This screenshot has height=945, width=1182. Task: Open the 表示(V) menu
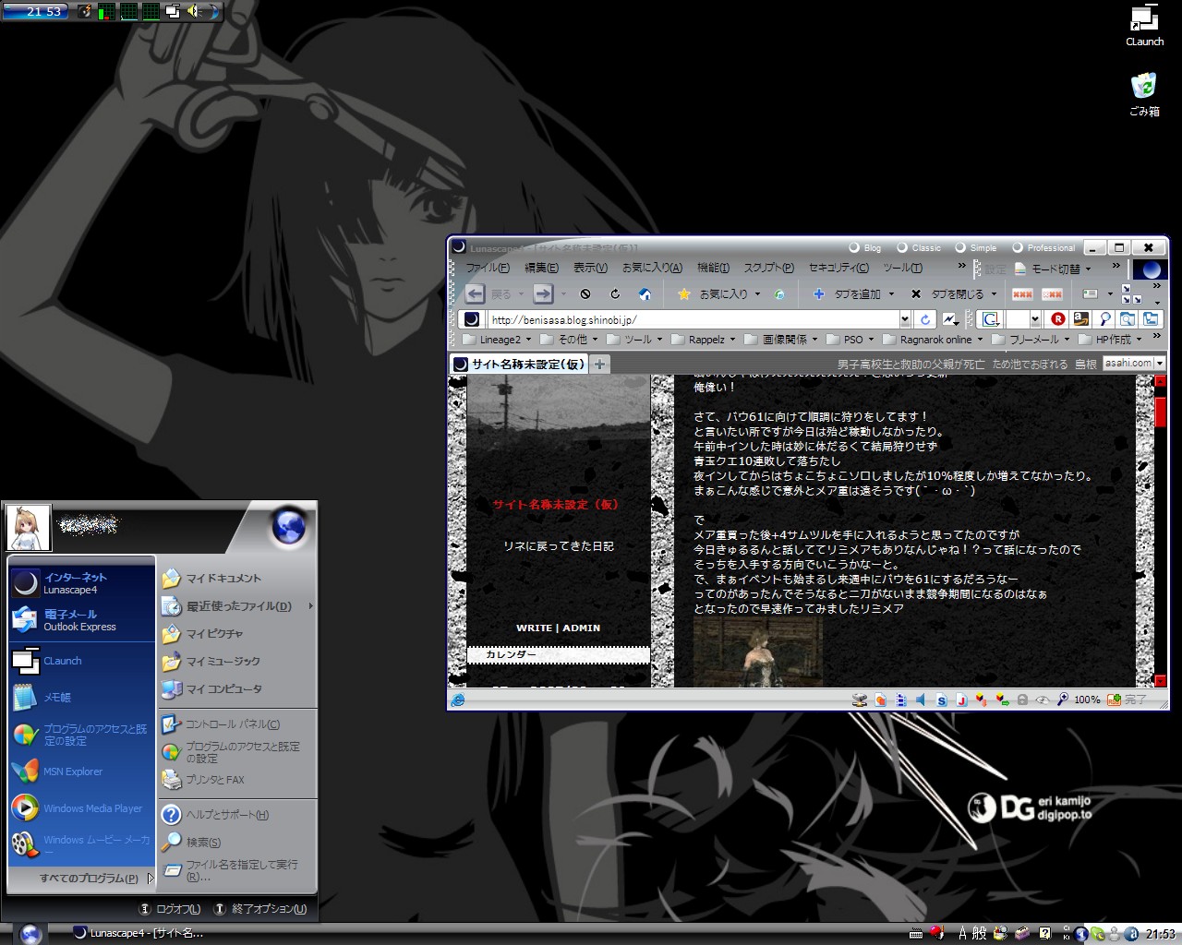[590, 268]
